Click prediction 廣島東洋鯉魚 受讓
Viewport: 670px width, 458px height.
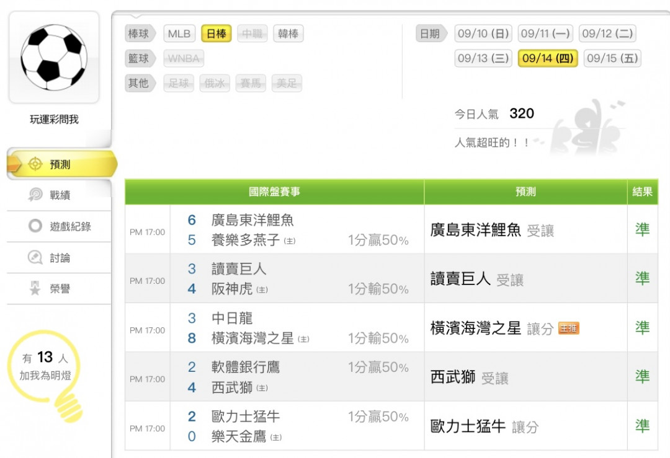click(x=492, y=230)
